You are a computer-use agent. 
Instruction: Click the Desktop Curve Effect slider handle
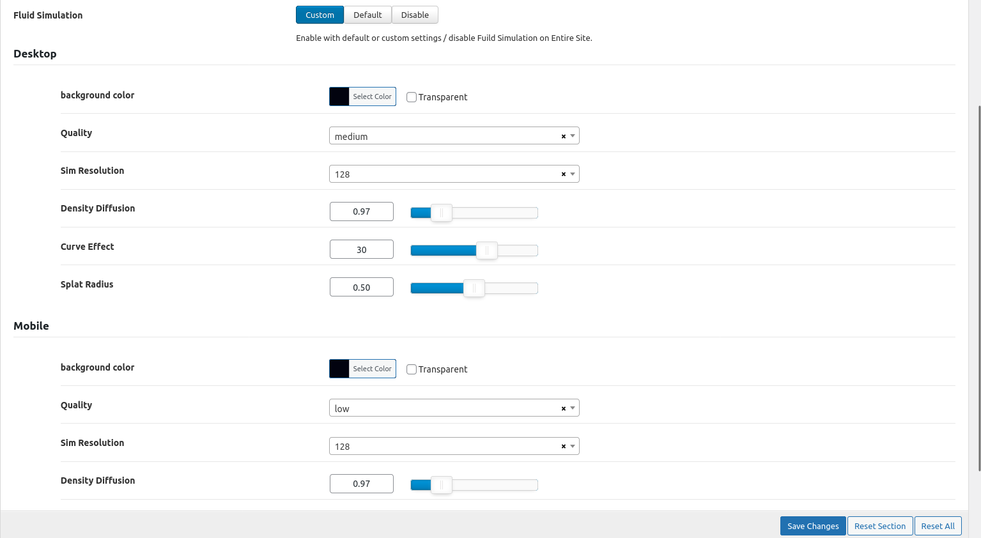pyautogui.click(x=487, y=250)
